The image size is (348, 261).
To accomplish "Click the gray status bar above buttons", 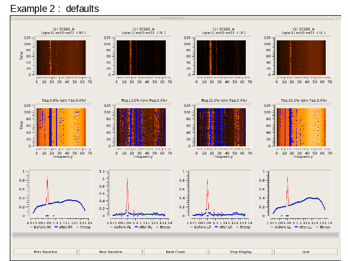I will coord(176,235).
